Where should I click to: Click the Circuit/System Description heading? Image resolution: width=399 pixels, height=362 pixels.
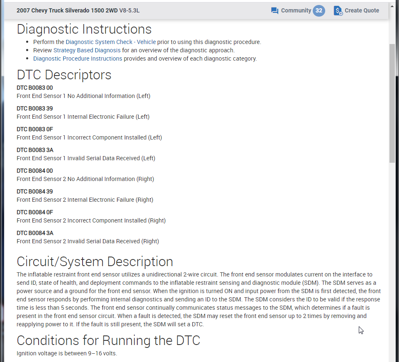95,262
